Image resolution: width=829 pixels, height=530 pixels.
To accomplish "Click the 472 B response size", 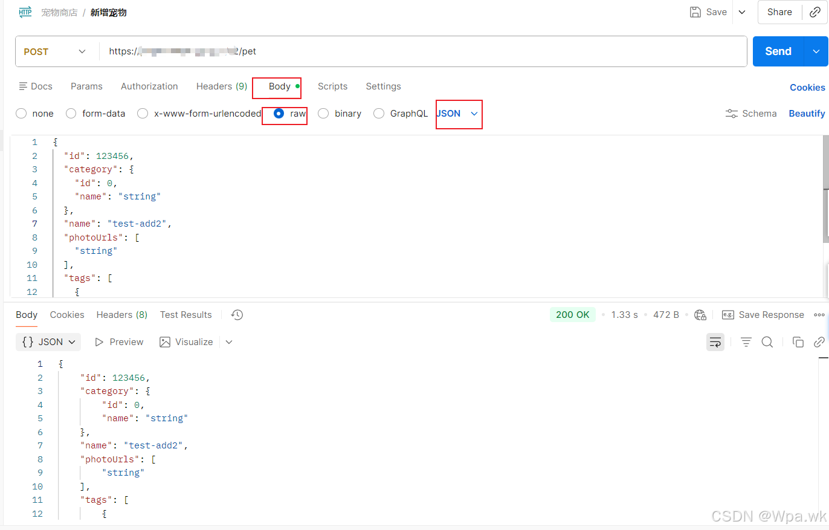I will pos(666,315).
